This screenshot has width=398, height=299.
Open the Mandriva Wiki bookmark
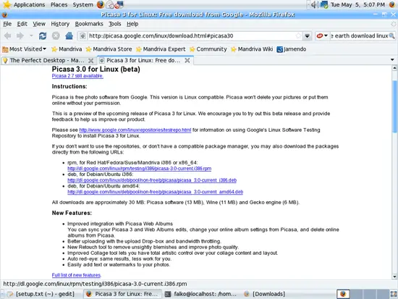(252, 49)
